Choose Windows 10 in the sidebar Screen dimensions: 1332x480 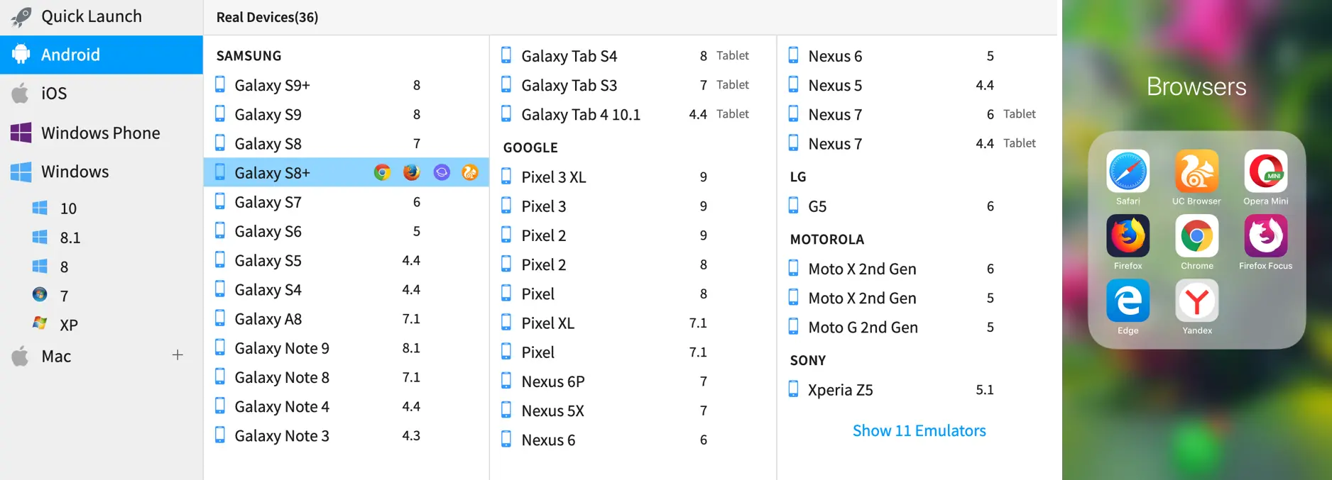(68, 208)
